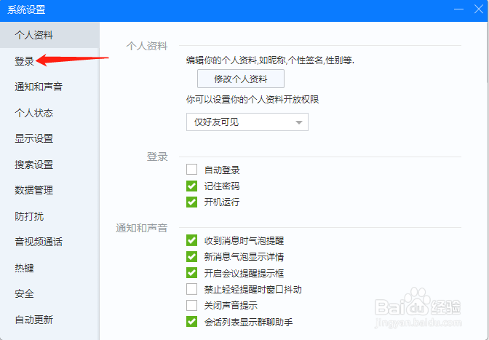Uncheck 新消息气泡显示详情

click(192, 257)
